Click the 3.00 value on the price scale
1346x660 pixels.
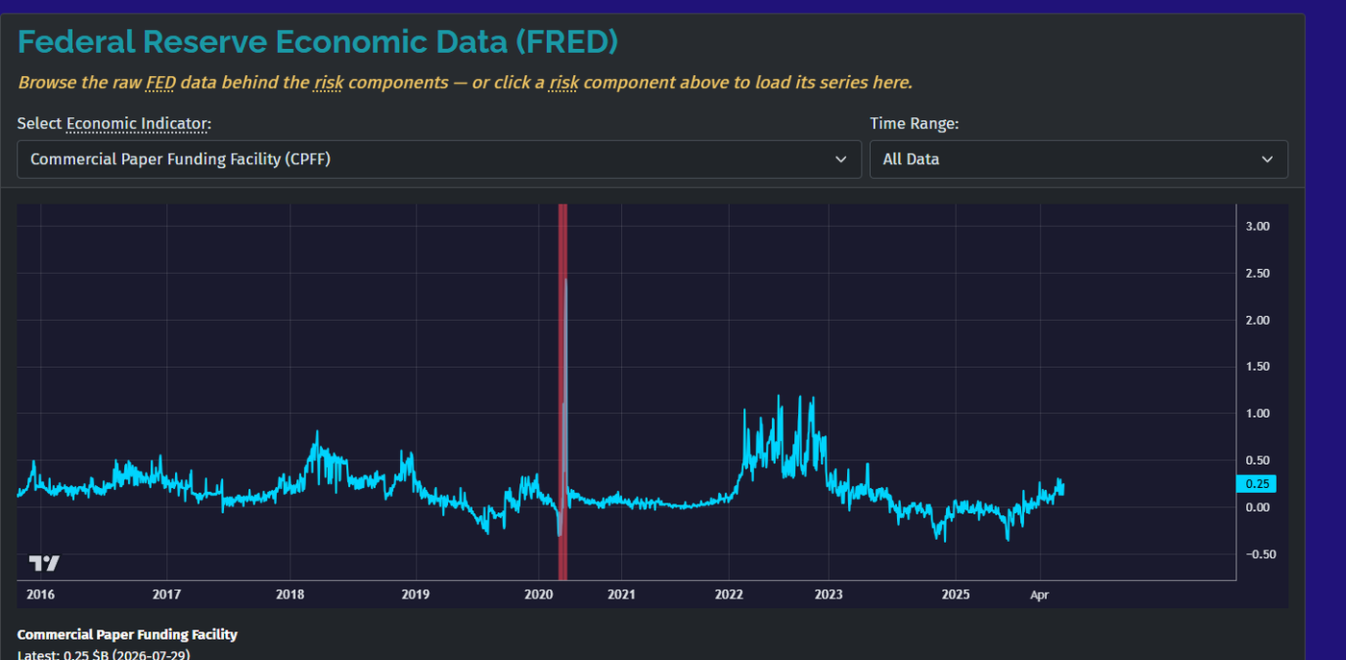pos(1258,227)
